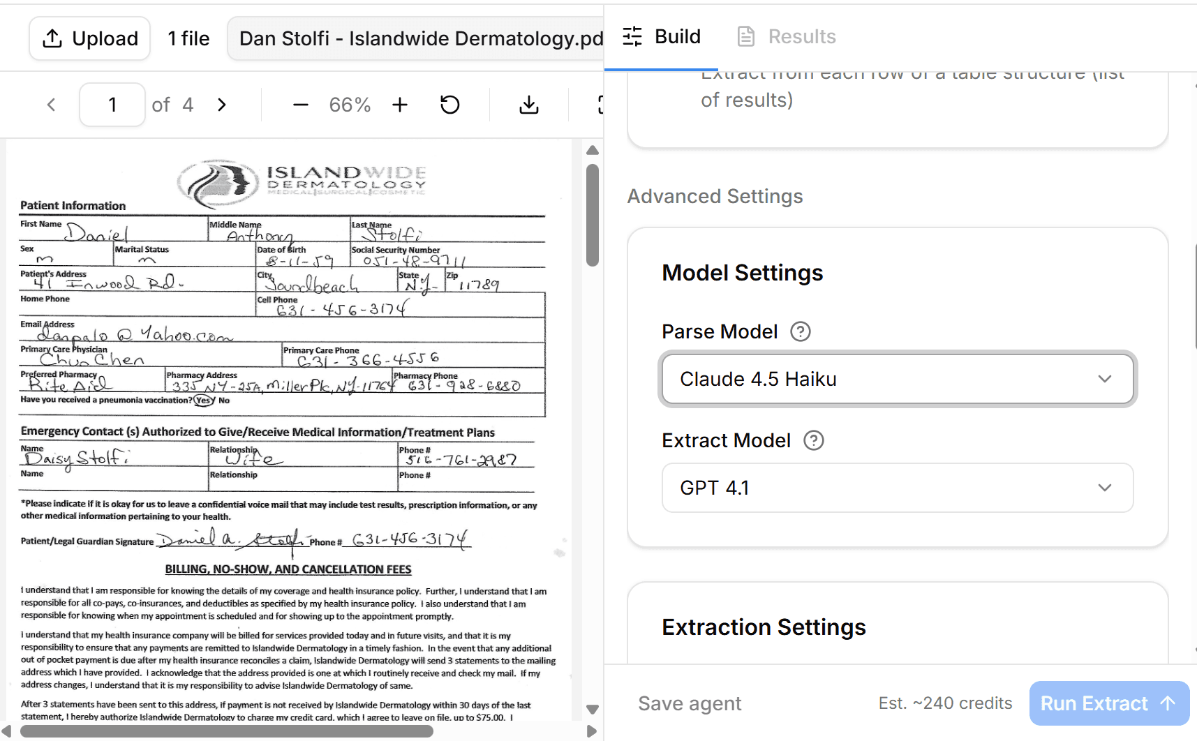Zoom in with the plus icon
This screenshot has width=1197, height=741.
pyautogui.click(x=399, y=105)
